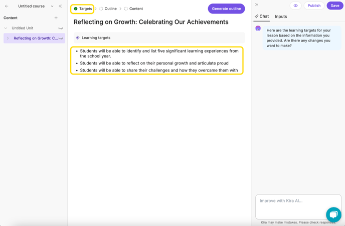Click the preview eye icon
This screenshot has height=226, width=345.
coord(295,5)
